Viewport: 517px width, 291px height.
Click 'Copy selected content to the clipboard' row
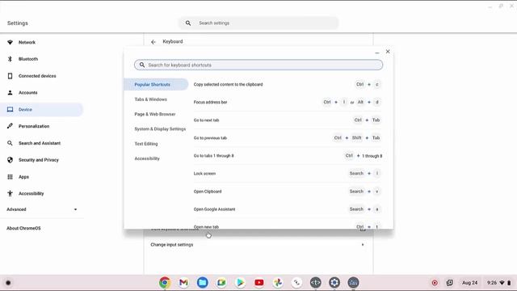[288, 84]
